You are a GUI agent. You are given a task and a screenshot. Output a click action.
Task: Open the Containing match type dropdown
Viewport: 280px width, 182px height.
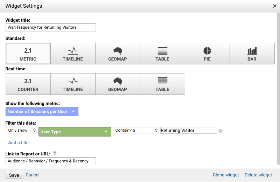pos(136,130)
